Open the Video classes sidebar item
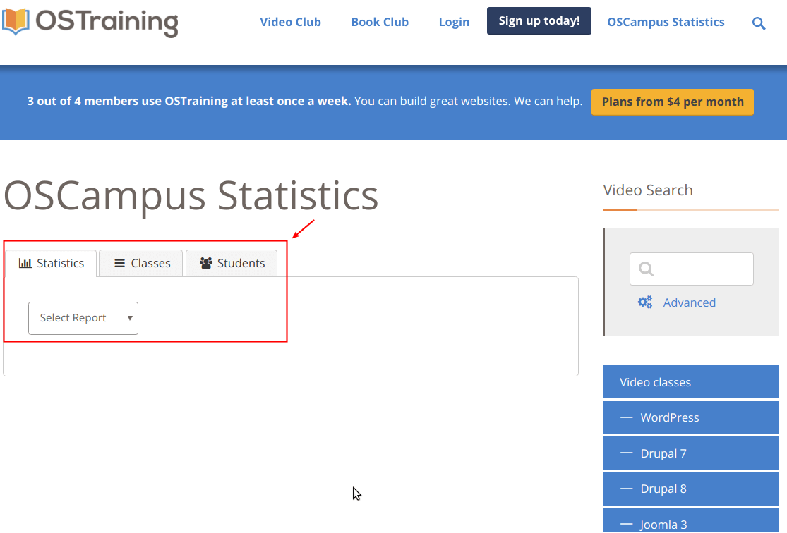 pos(690,382)
